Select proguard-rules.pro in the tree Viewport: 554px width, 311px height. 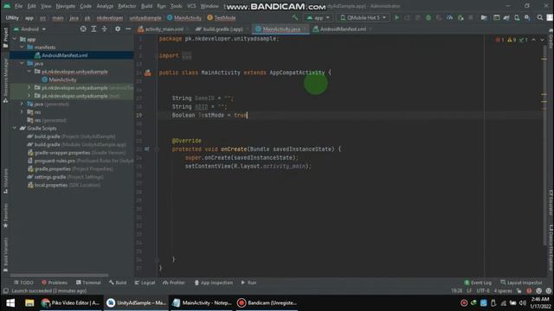pos(55,161)
